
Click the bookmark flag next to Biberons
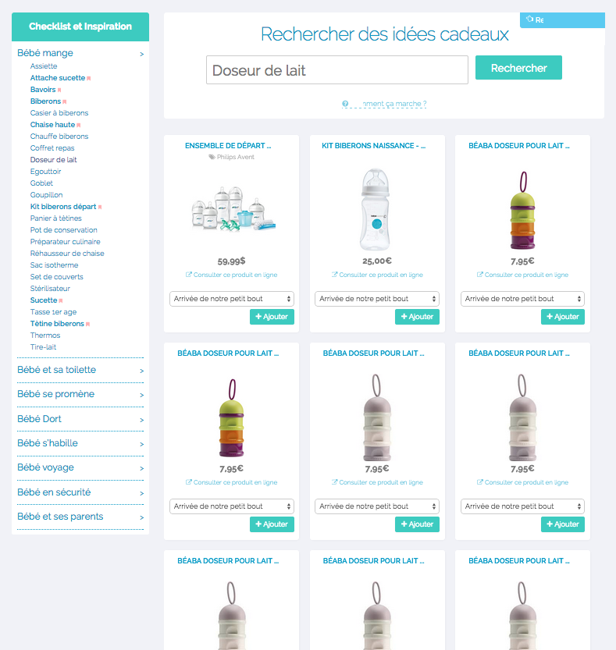pos(65,101)
